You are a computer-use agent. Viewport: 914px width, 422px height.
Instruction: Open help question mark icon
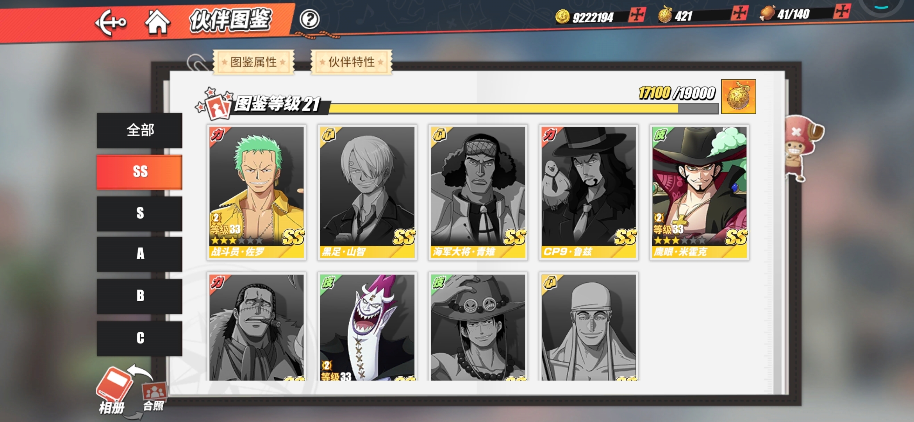[309, 19]
